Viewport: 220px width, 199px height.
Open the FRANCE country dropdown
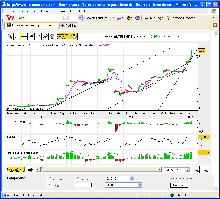(124, 185)
